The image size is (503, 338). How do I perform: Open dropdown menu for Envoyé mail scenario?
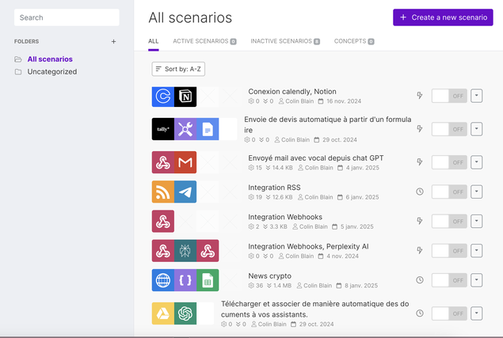coord(476,162)
